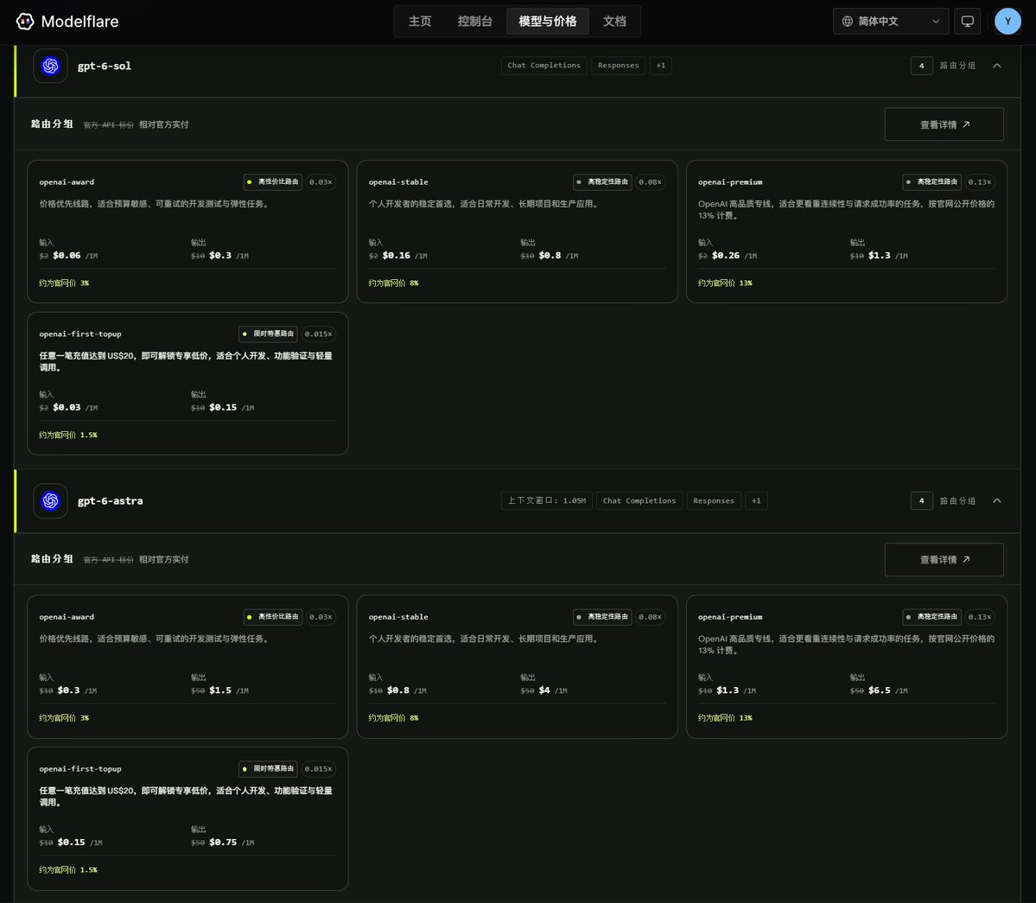Click 限时特惠路由 badge in gpt-6-sol first-topup

(268, 334)
